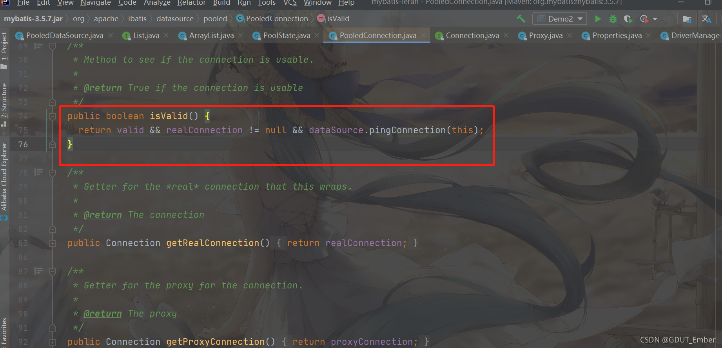722x348 pixels.
Task: Click the comment fold end marker at line 82
Action: click(53, 229)
